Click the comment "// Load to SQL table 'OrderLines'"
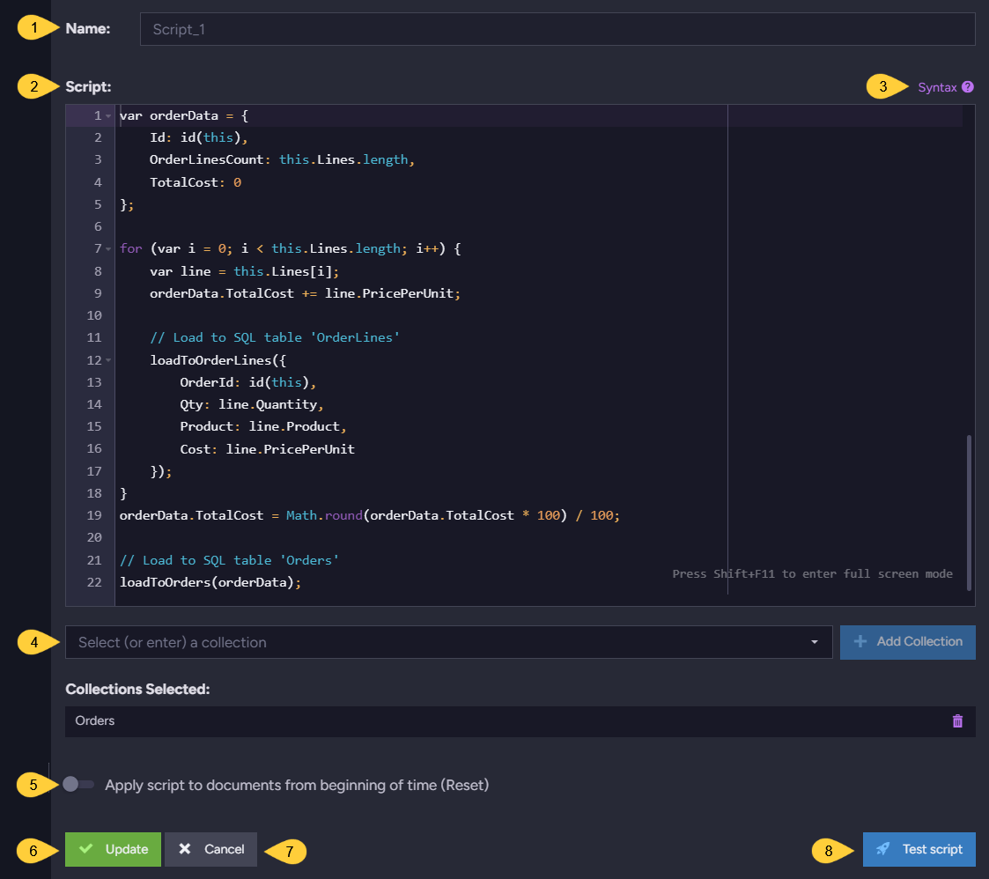 pos(275,337)
